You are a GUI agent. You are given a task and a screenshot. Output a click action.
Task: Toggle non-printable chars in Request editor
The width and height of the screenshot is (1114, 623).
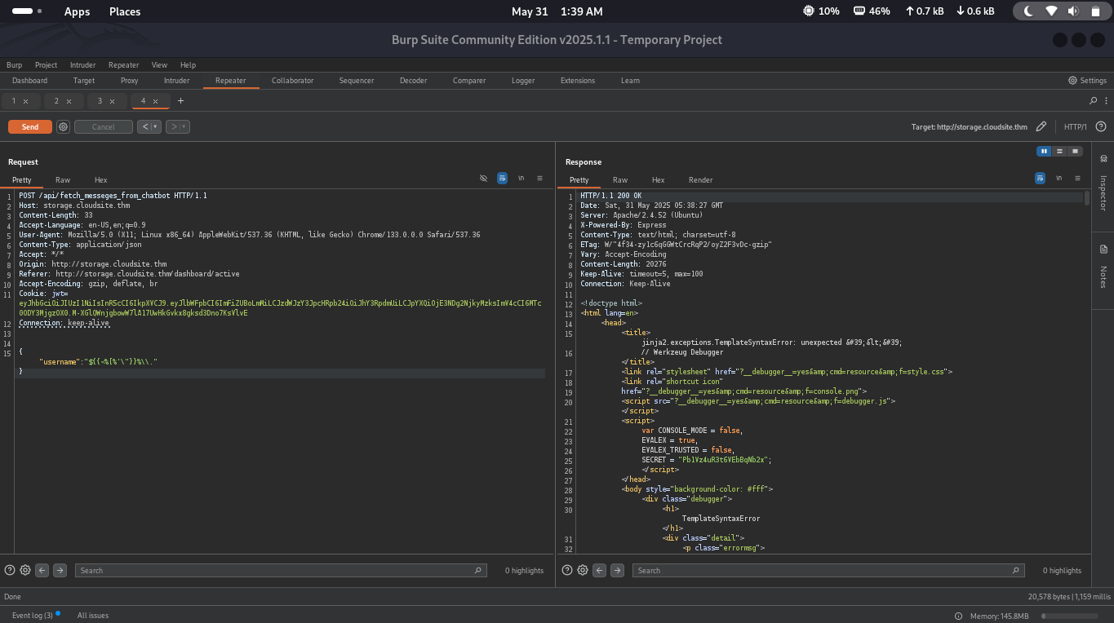(x=521, y=178)
